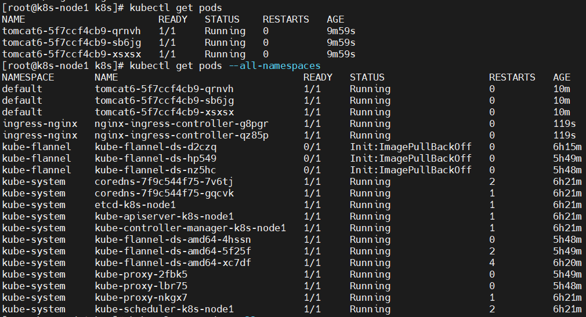Select coredns-7f9c544f75-7v6tj pod name
Screen dimensions: 586x317
click(164, 181)
